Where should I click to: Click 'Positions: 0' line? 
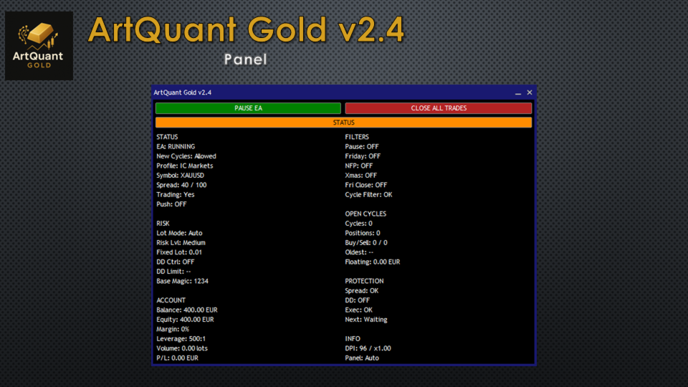[363, 233]
